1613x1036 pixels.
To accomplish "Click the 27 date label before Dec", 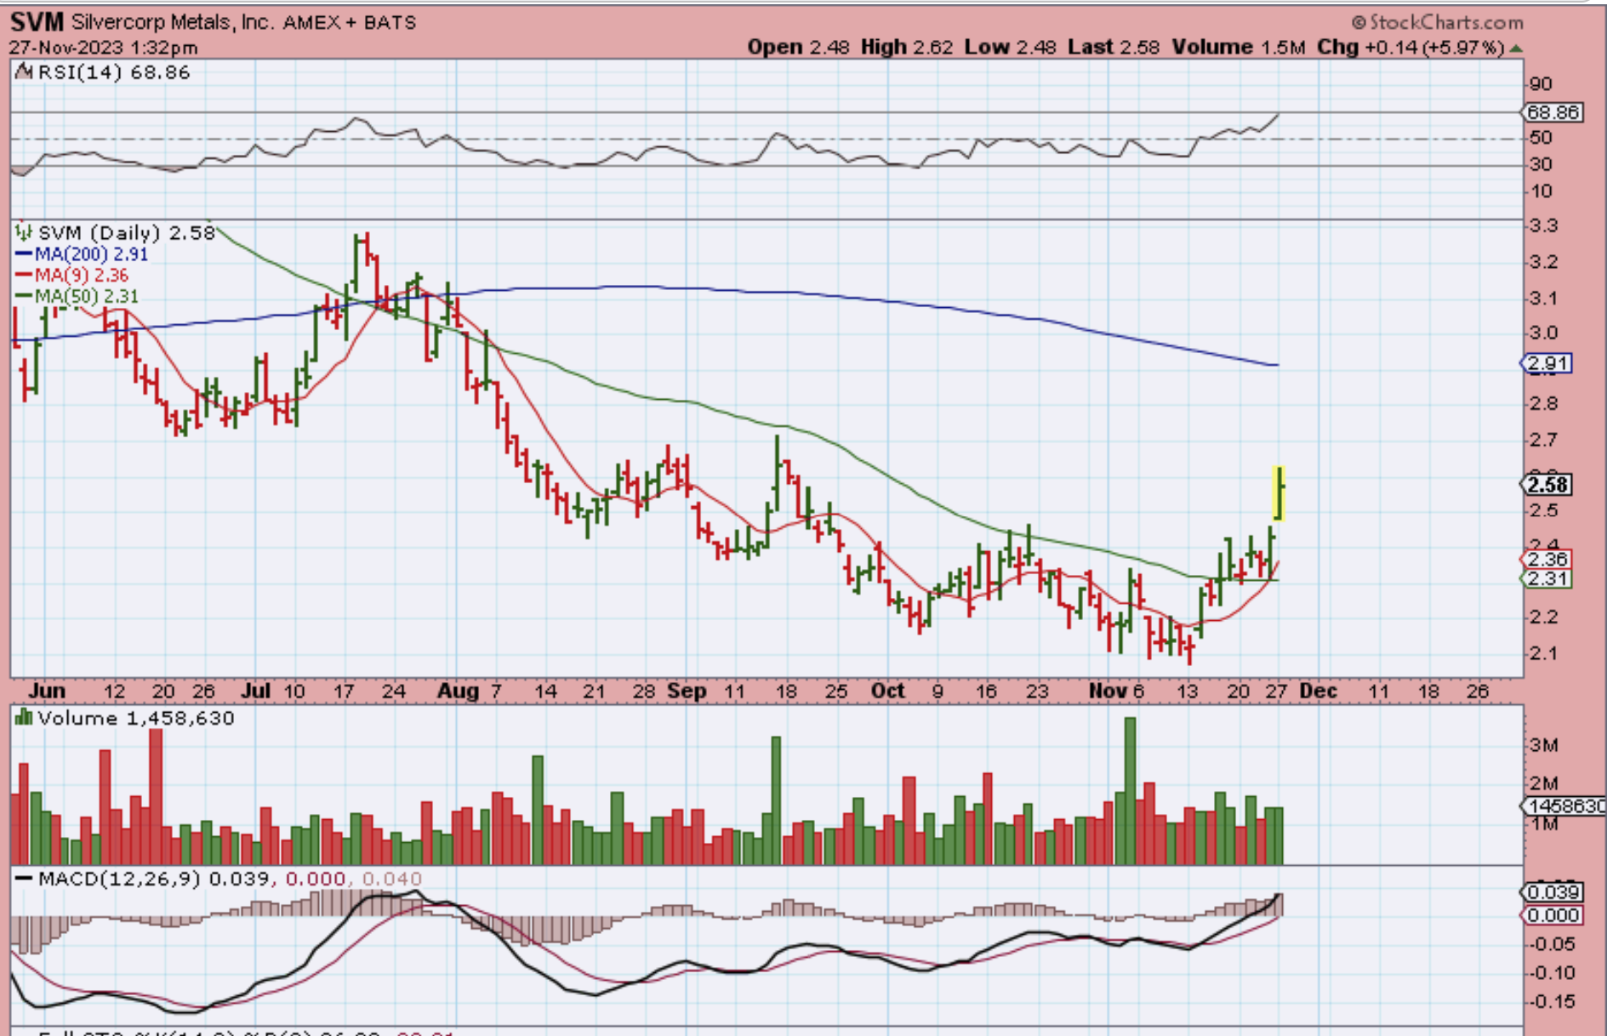I will (x=1275, y=692).
